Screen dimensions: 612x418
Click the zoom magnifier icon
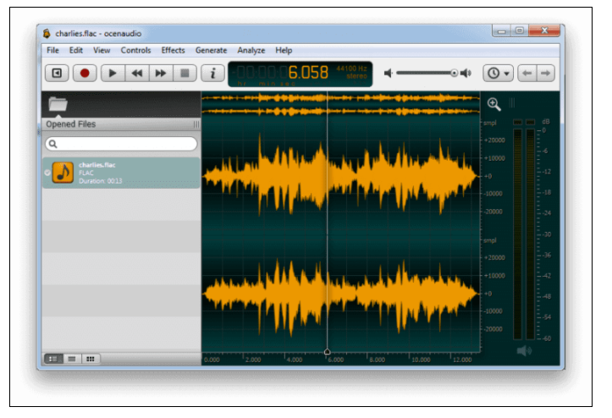pos(493,104)
